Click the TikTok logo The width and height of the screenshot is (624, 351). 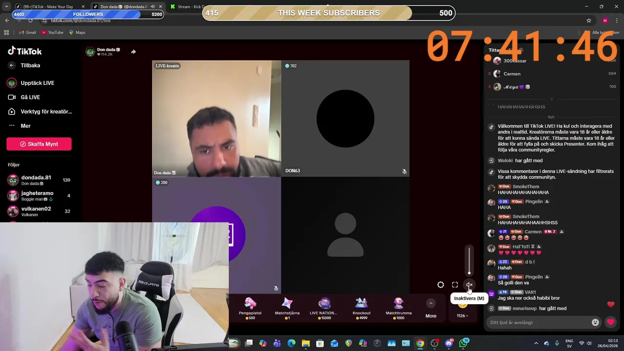[x=24, y=51]
